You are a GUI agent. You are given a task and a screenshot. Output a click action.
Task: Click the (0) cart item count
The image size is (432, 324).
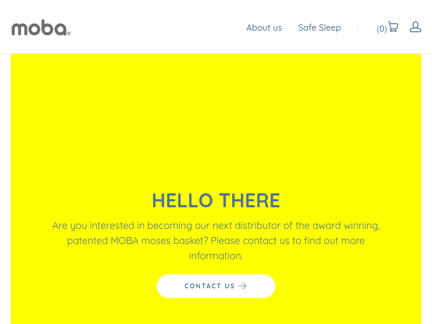pyautogui.click(x=382, y=29)
